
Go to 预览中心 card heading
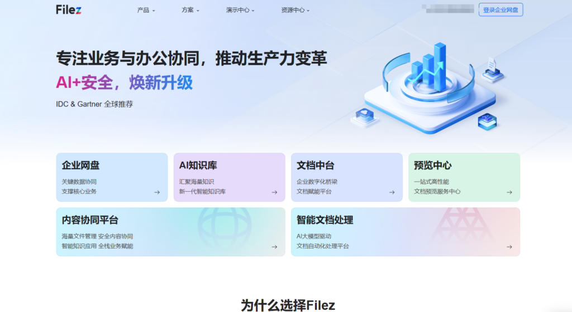point(433,165)
